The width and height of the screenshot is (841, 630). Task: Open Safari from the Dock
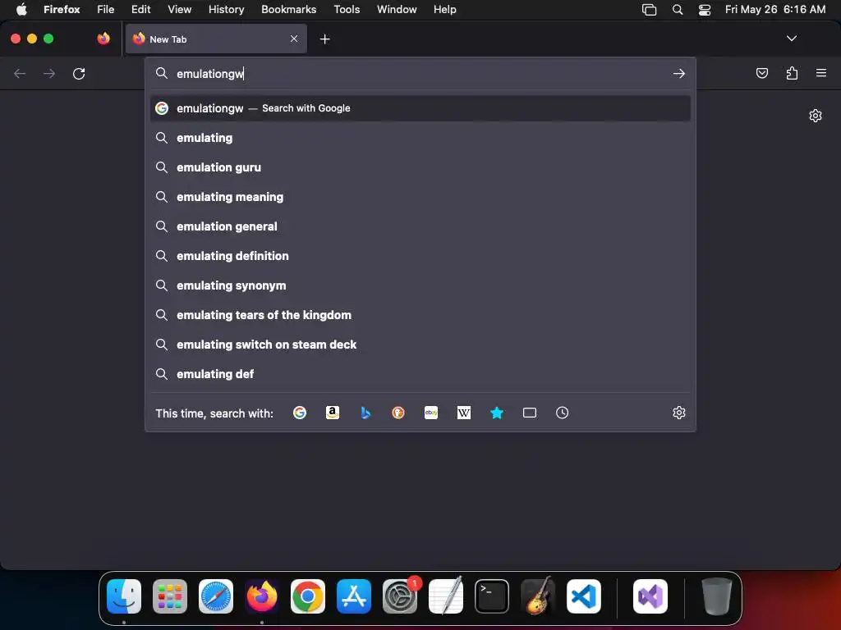(216, 596)
